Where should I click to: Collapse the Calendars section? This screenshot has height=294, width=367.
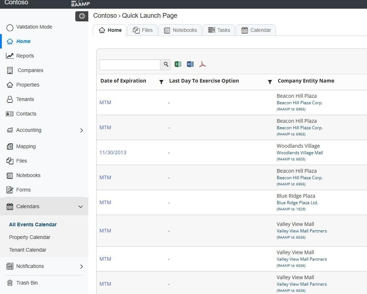click(81, 206)
